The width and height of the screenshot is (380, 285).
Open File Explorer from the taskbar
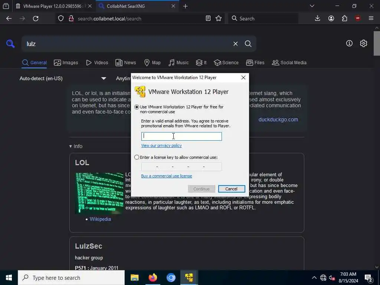[x=134, y=278]
